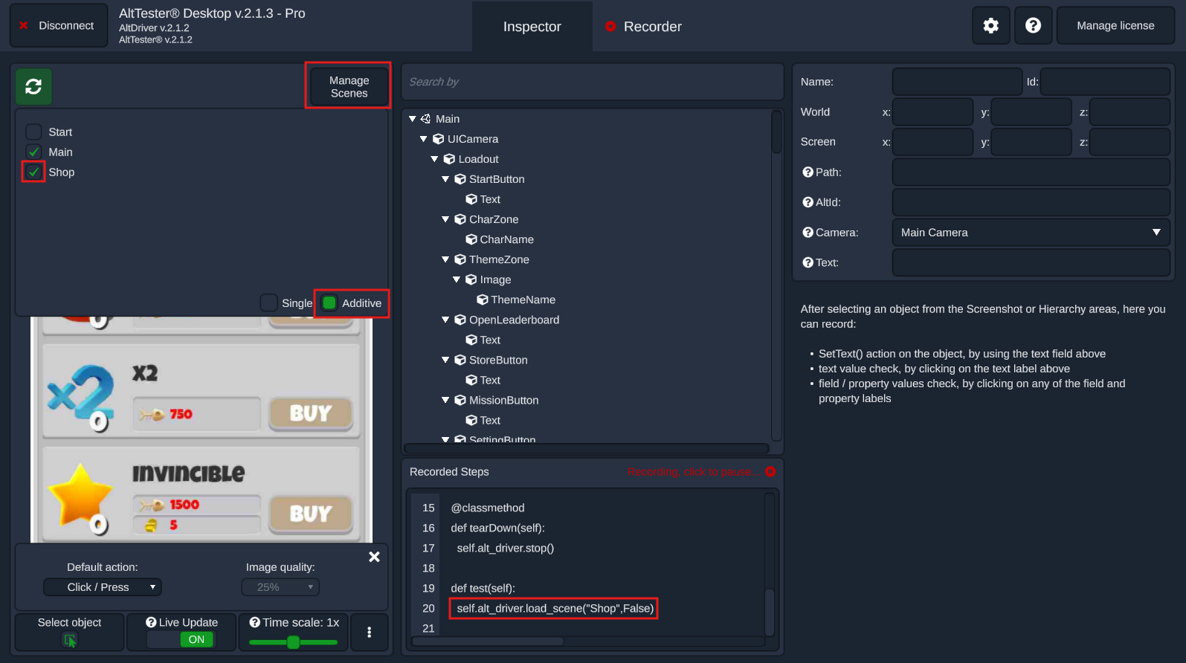The image size is (1186, 663).
Task: Select the Single load mode option
Action: pos(269,303)
